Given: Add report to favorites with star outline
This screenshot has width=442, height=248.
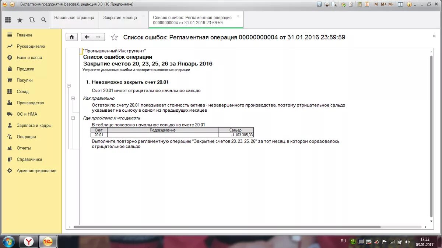Looking at the screenshot, I should coord(114,37).
